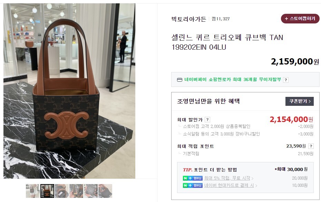The height and width of the screenshot is (202, 321).
Task: Click the help icon beside 최대 할인가
Action: pos(207,120)
